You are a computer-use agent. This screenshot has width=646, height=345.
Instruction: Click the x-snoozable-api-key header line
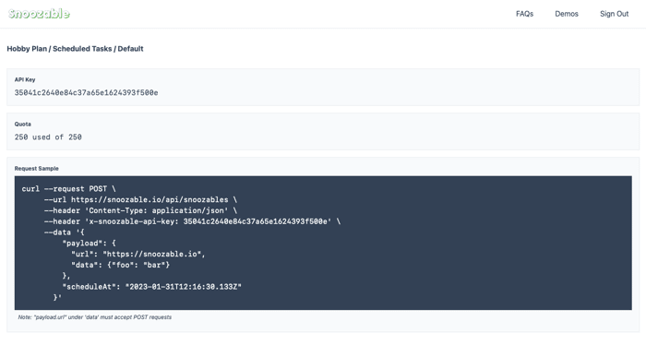pyautogui.click(x=192, y=221)
